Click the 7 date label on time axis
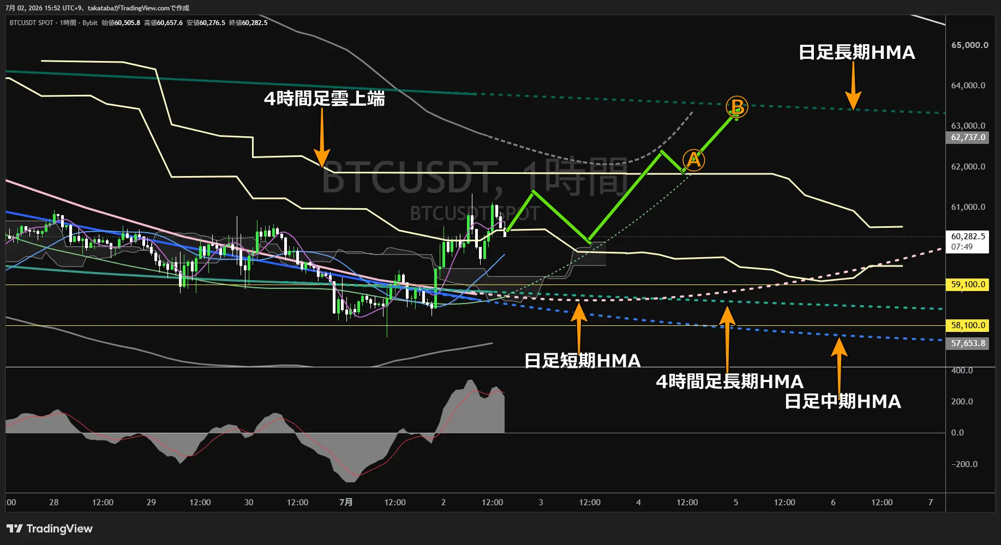The image size is (1001, 545). 931,502
